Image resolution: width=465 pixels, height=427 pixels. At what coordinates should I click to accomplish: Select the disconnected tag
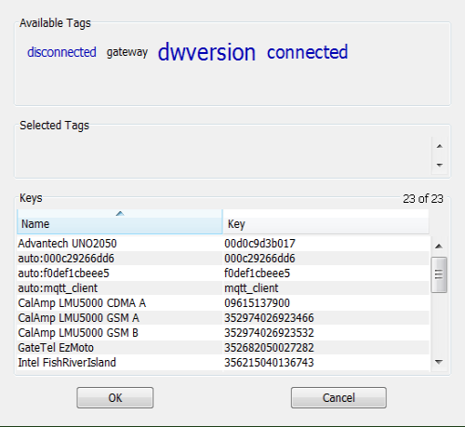point(61,52)
